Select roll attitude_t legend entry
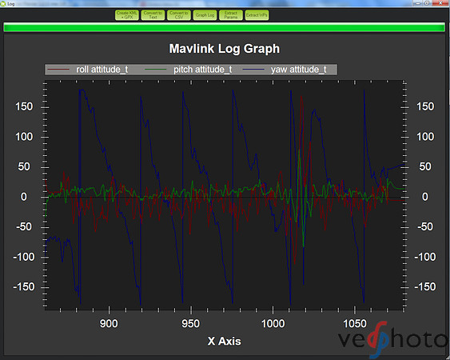This screenshot has width=450, height=360. click(x=88, y=70)
